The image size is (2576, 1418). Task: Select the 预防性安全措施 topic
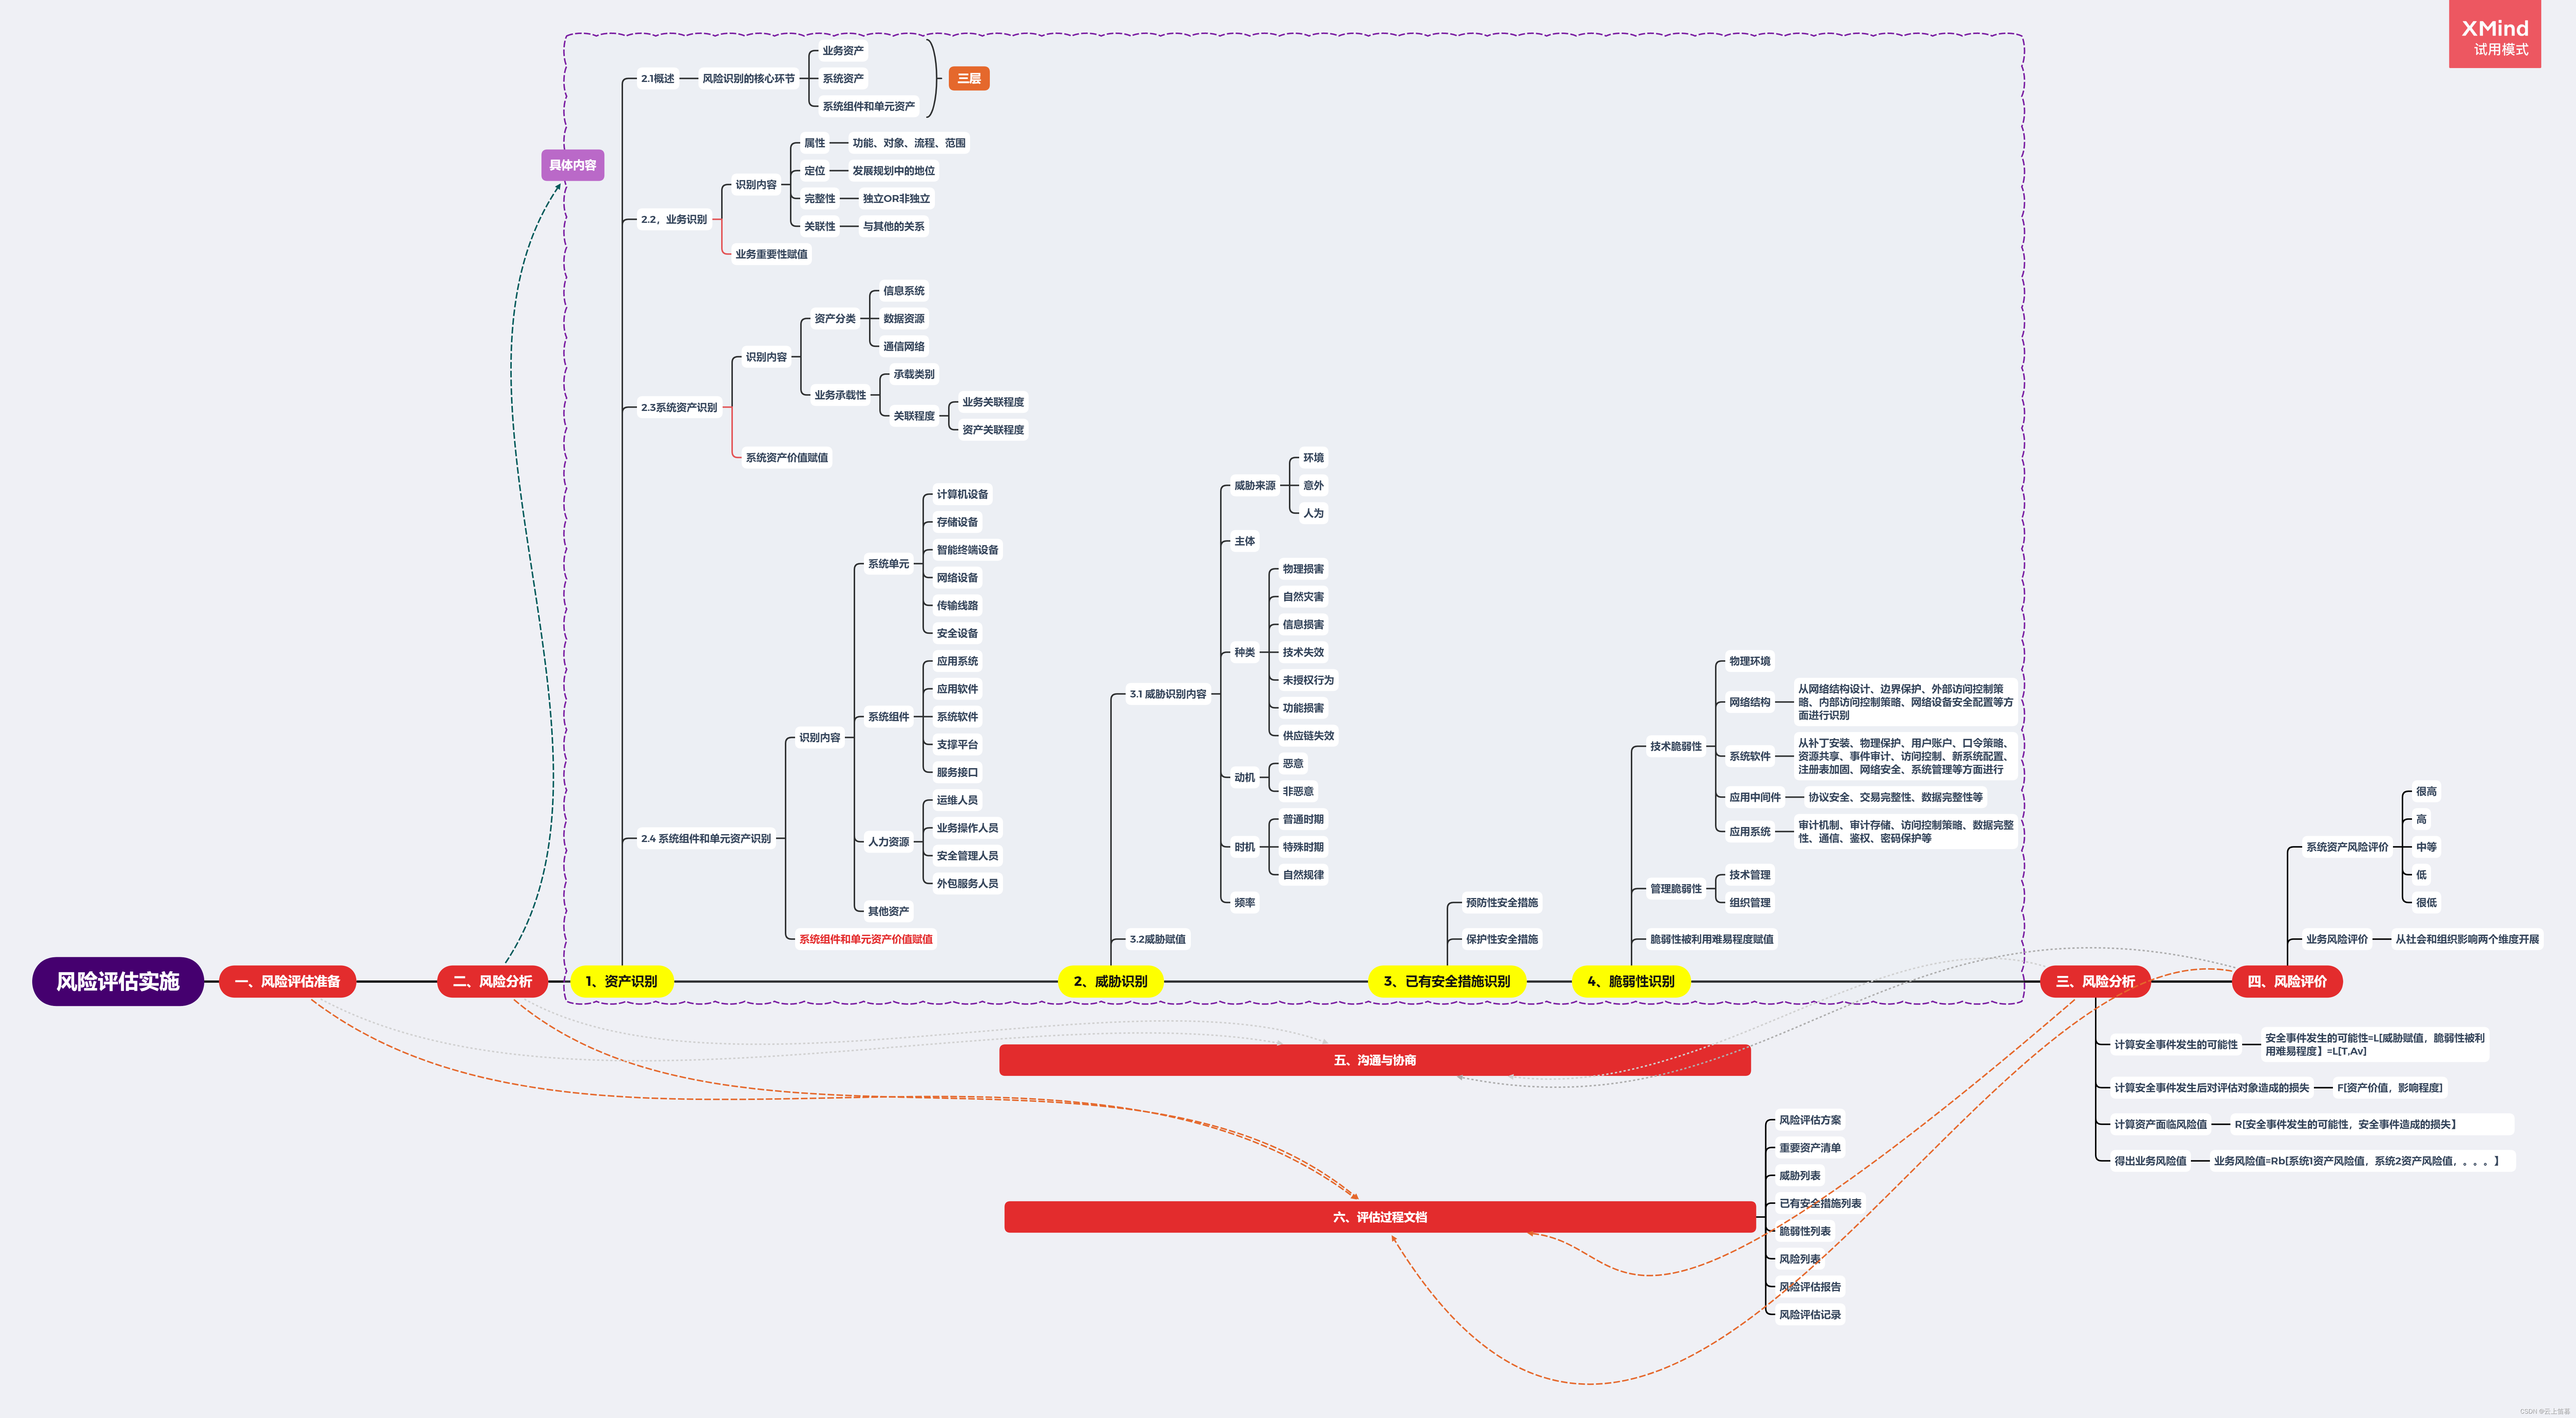pos(1502,902)
